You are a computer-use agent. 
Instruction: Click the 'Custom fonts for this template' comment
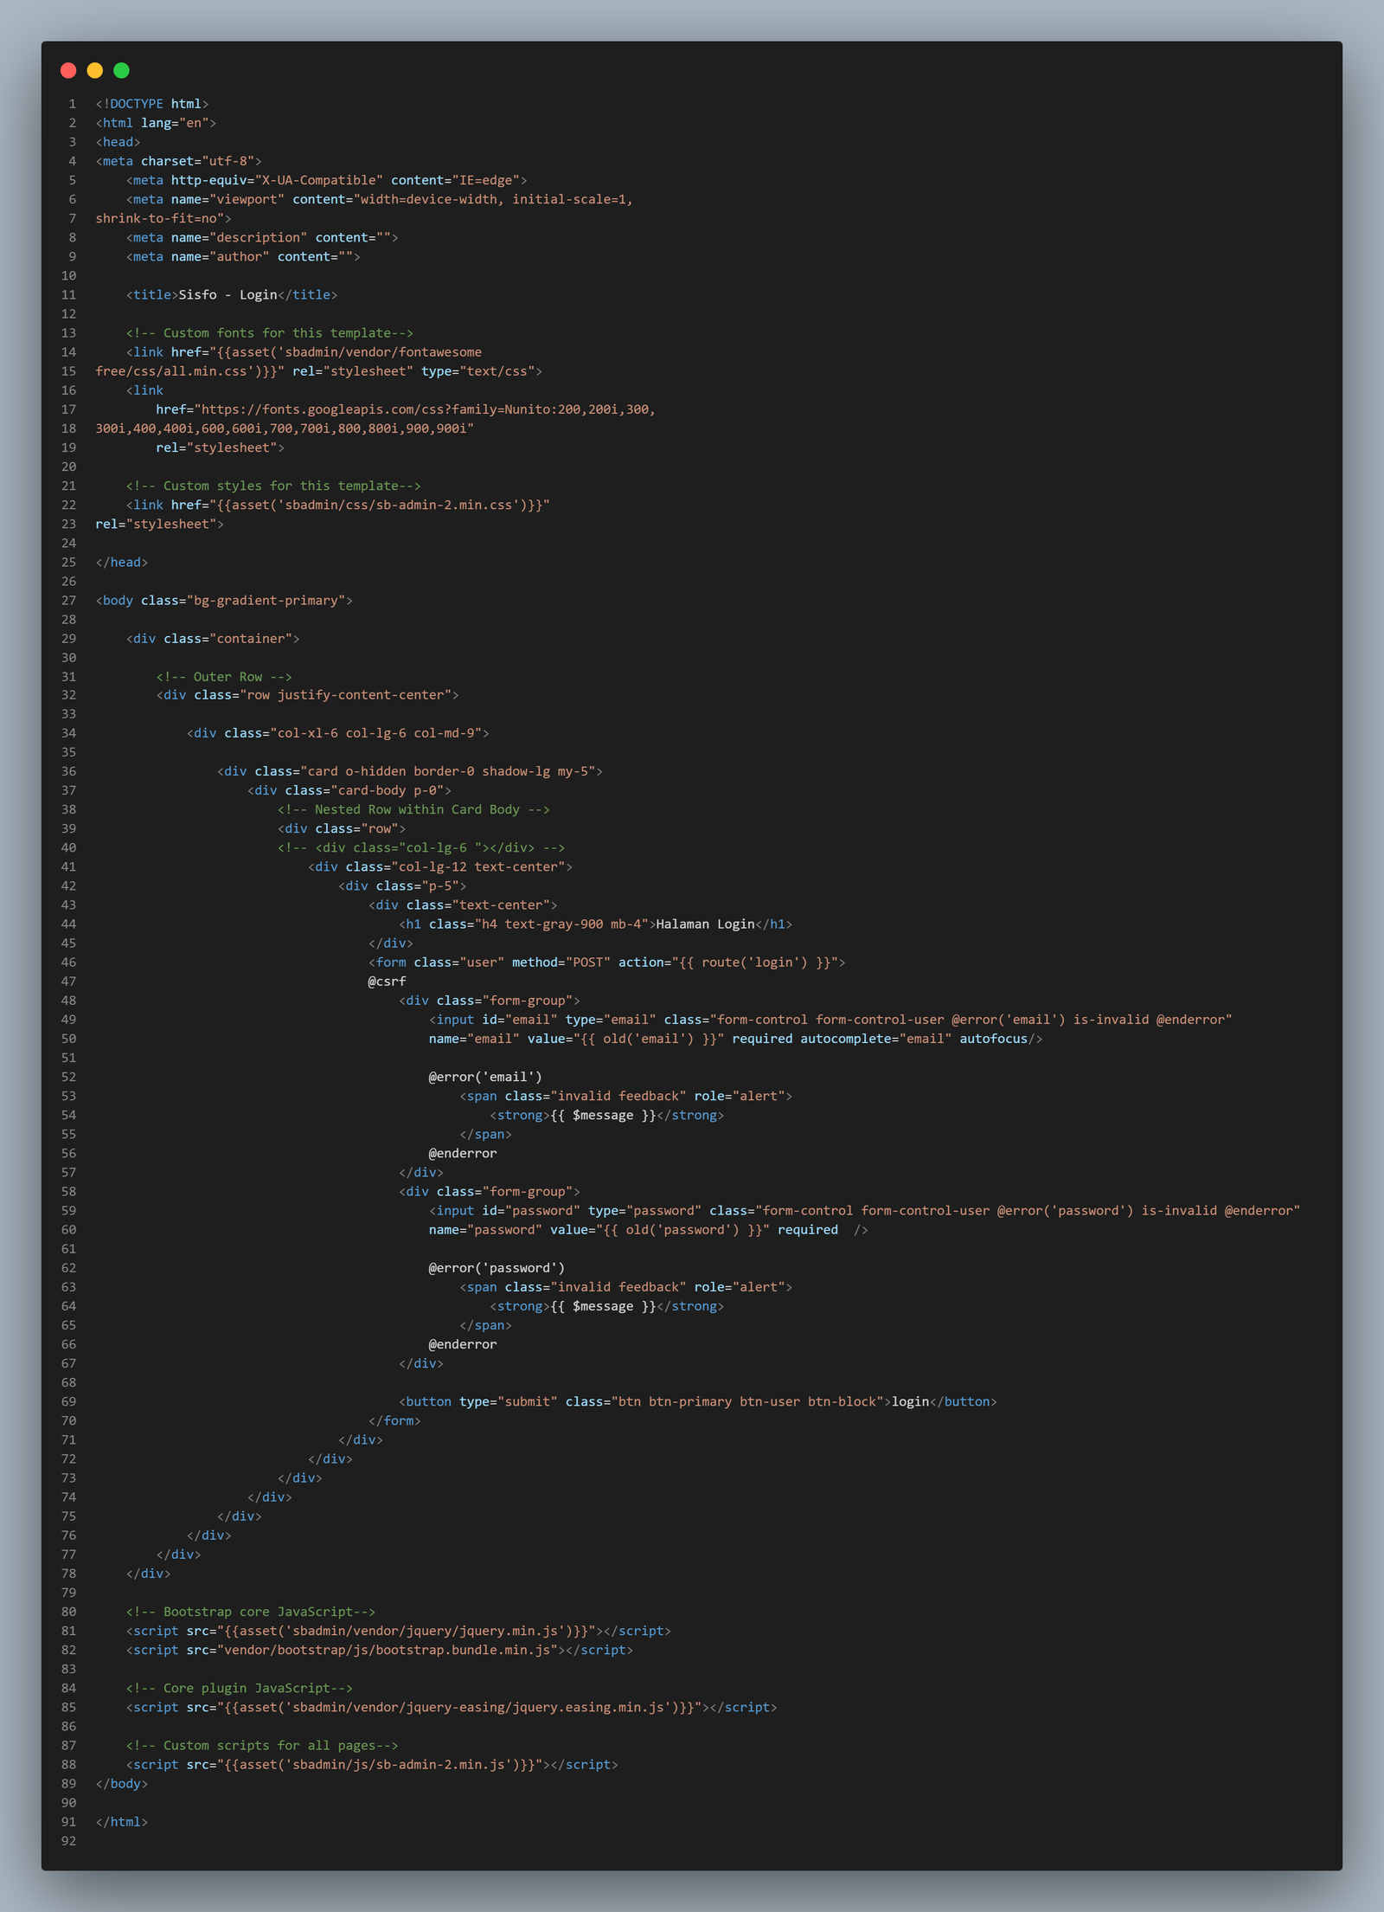270,332
